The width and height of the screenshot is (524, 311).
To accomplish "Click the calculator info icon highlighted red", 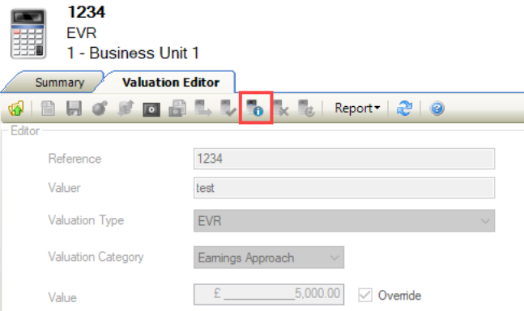I will [255, 109].
